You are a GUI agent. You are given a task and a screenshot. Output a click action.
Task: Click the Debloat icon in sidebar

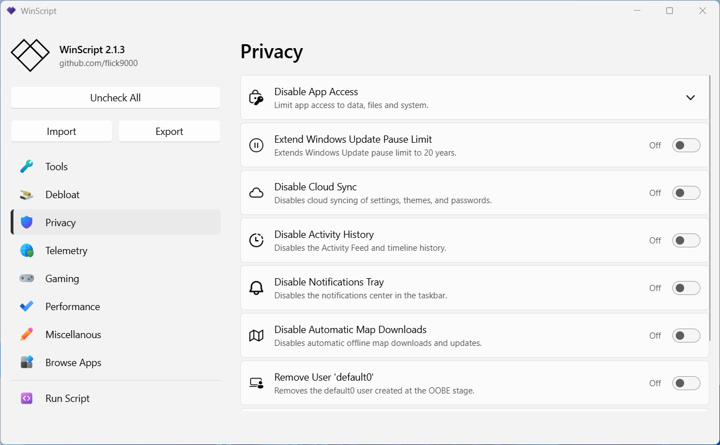[26, 195]
